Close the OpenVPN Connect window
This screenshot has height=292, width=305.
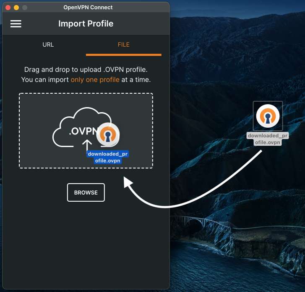8,8
